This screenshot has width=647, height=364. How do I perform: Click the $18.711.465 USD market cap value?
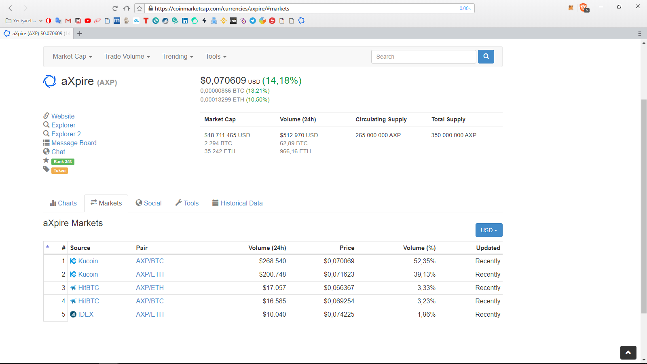(x=227, y=135)
